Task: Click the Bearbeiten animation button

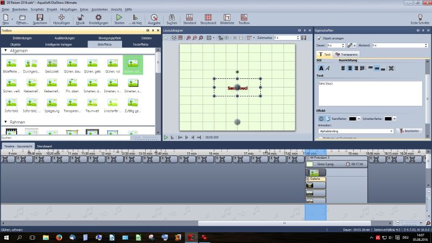Action: [x=409, y=131]
